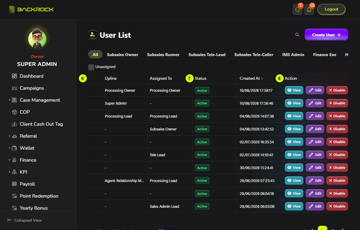Click the Wallet icon in sidebar

(x=14, y=148)
